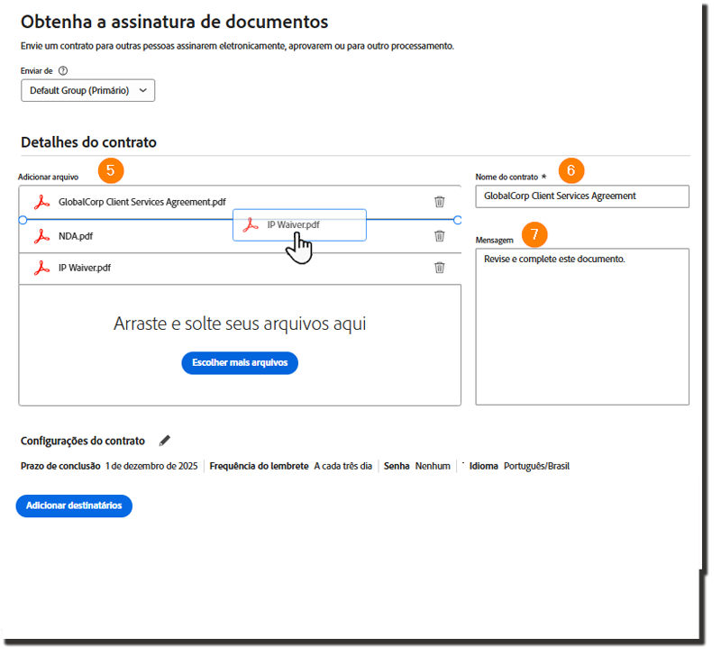Image resolution: width=721 pixels, height=656 pixels.
Task: Remove NDA.pdf using its trash icon
Action: tap(440, 235)
